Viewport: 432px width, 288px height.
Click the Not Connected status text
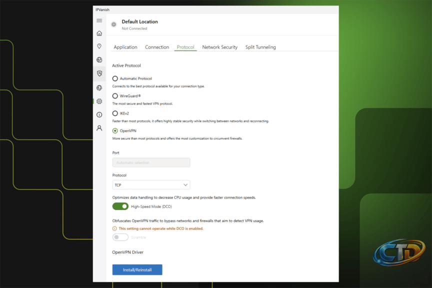(134, 28)
